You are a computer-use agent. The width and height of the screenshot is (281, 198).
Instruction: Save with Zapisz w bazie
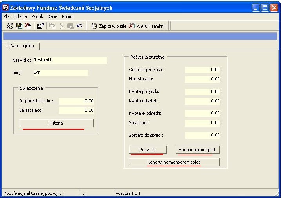(109, 26)
